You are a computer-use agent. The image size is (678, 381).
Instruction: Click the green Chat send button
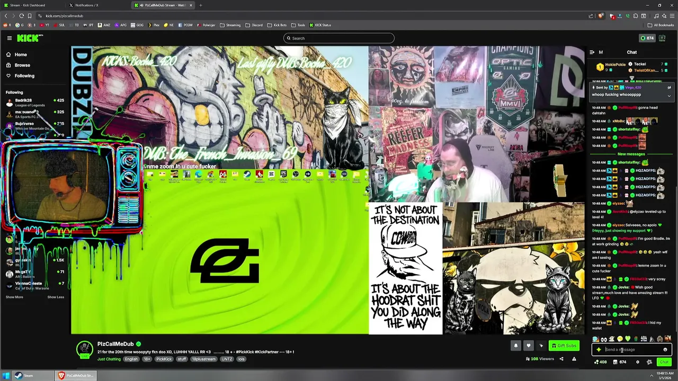pyautogui.click(x=664, y=362)
